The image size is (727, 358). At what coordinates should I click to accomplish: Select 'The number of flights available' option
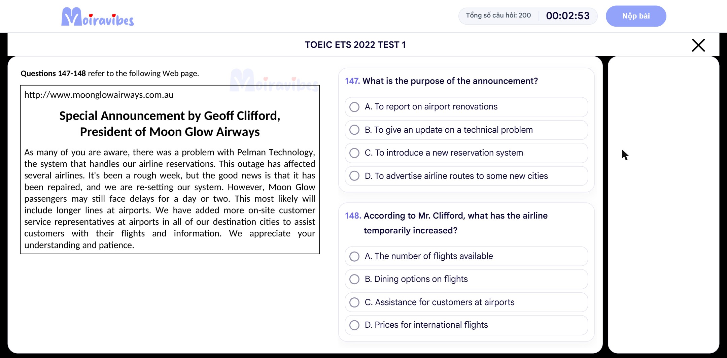pos(466,256)
